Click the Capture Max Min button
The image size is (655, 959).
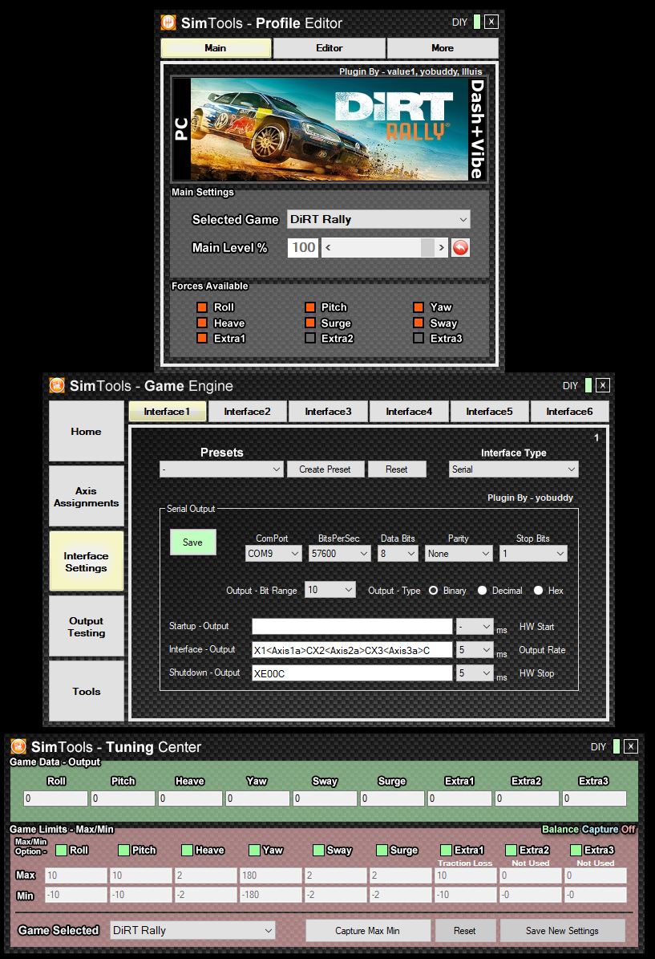point(367,930)
